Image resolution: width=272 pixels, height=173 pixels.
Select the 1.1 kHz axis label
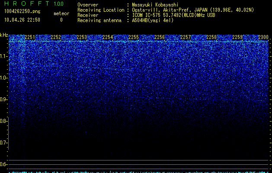click(3, 56)
